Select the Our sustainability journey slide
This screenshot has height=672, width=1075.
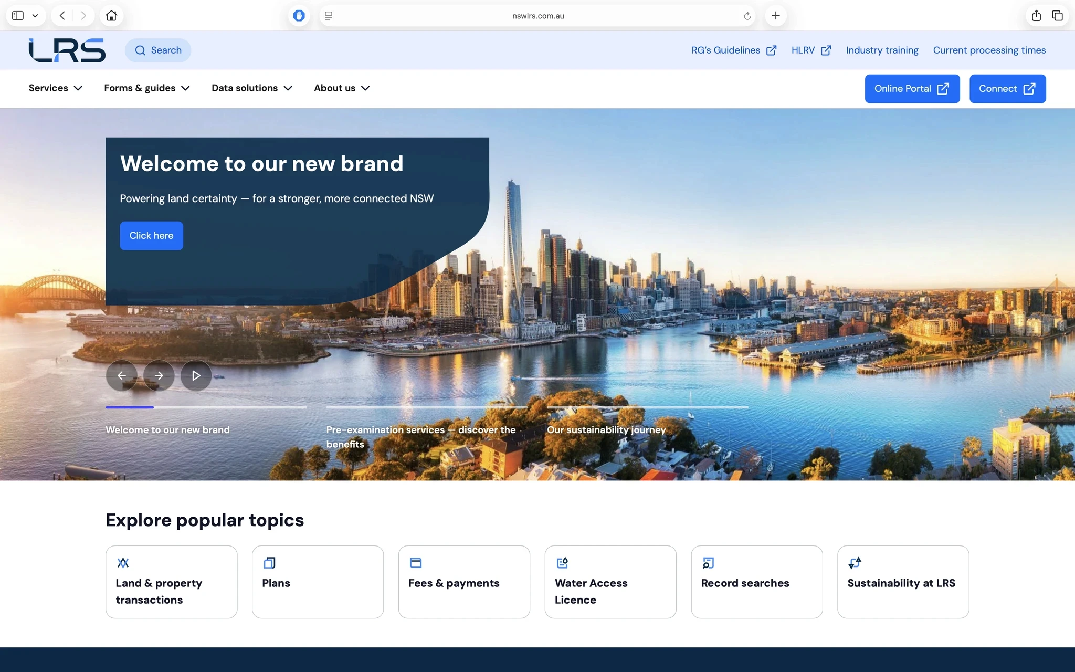click(606, 430)
